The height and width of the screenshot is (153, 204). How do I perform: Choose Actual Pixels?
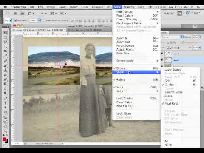tap(136, 49)
